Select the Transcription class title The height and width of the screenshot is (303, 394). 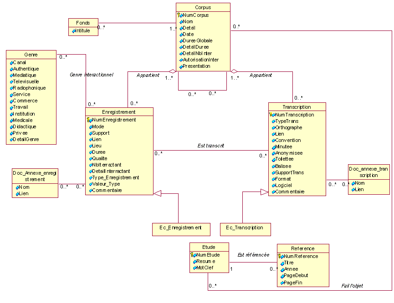point(297,107)
